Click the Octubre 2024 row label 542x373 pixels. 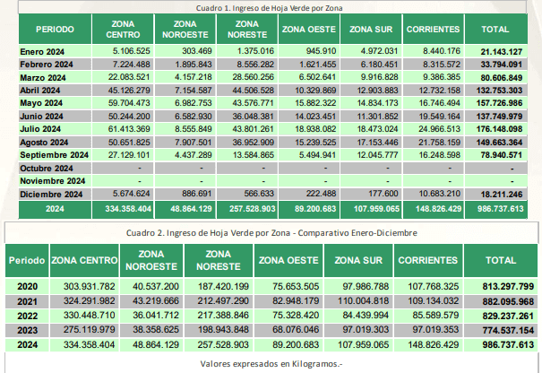point(46,169)
